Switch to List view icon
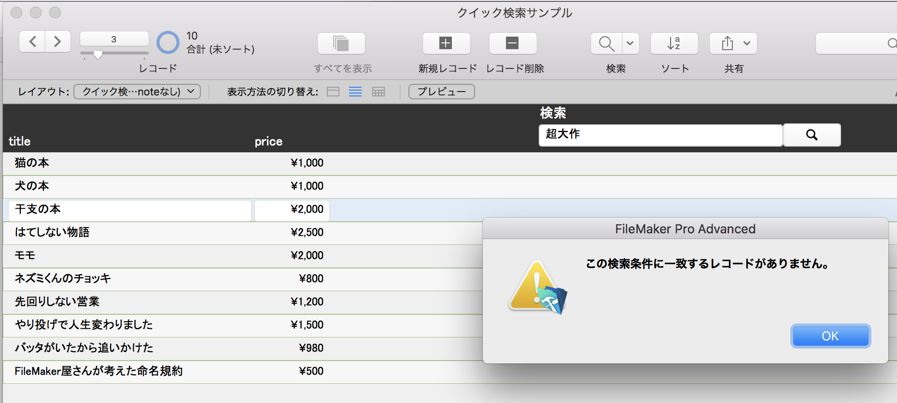897x403 pixels. (355, 92)
